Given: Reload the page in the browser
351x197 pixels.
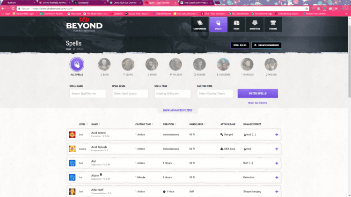Looking at the screenshot, I should [x=13, y=8].
